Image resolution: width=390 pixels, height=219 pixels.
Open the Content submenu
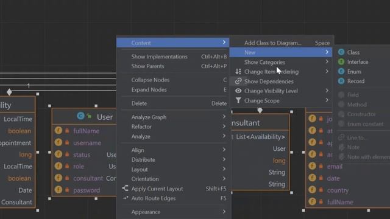click(173, 43)
